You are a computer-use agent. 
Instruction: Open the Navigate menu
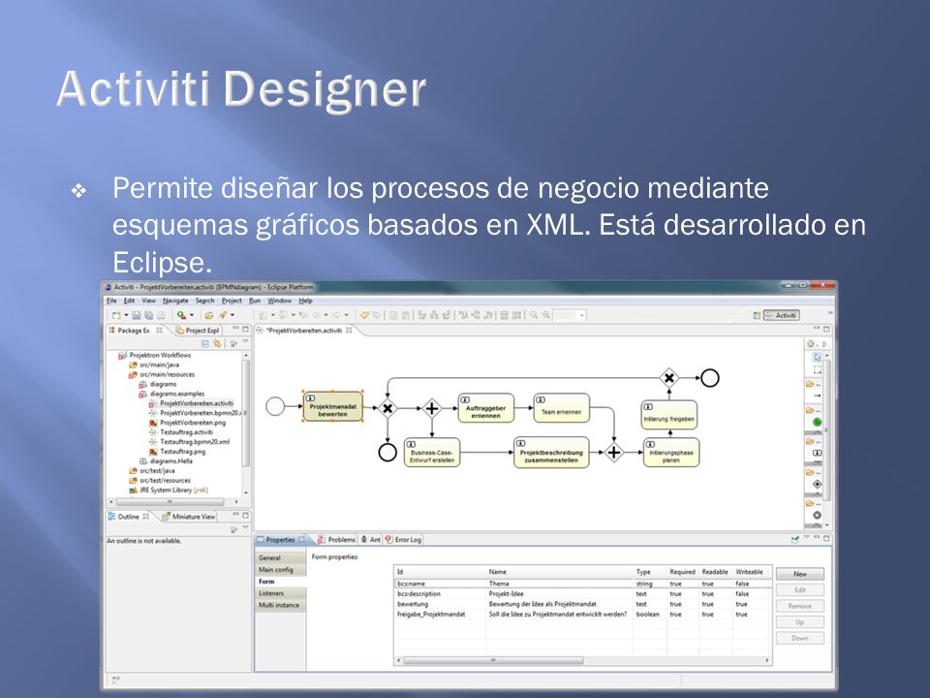click(175, 301)
